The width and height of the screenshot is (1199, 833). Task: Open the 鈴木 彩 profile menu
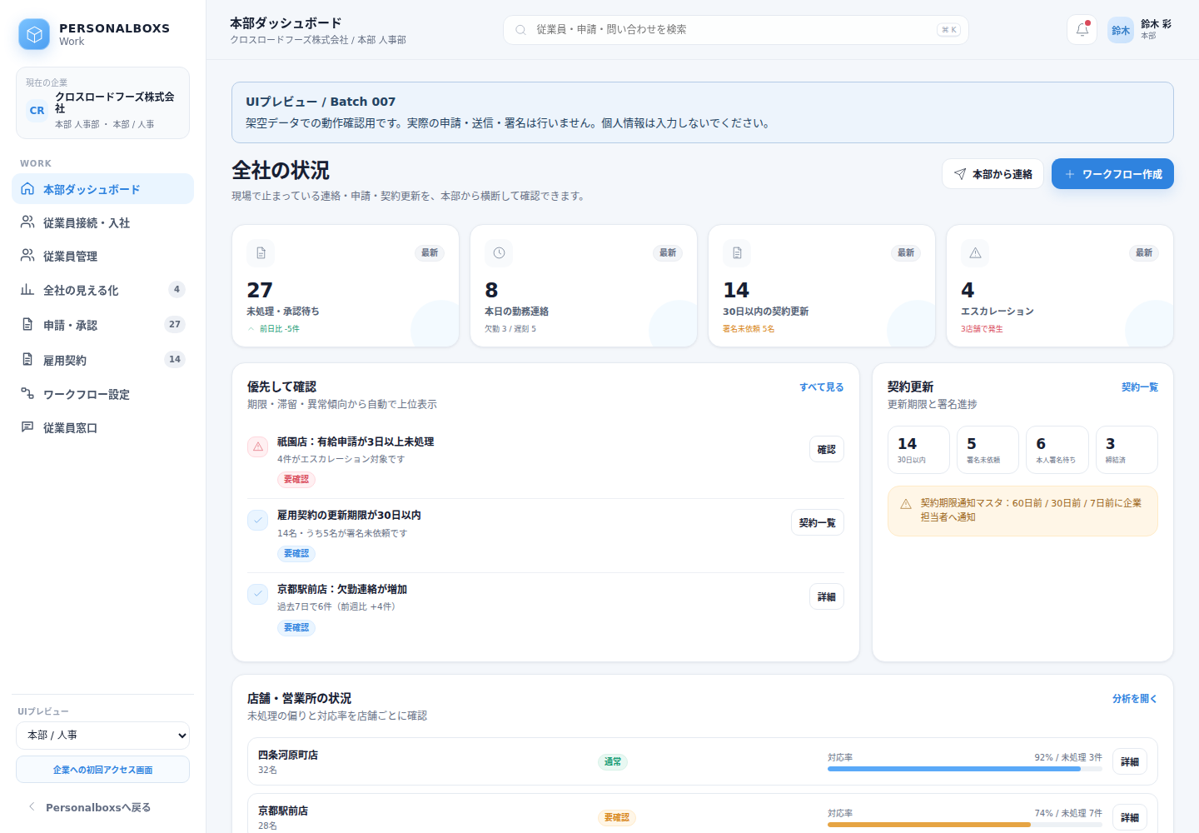[x=1140, y=30]
